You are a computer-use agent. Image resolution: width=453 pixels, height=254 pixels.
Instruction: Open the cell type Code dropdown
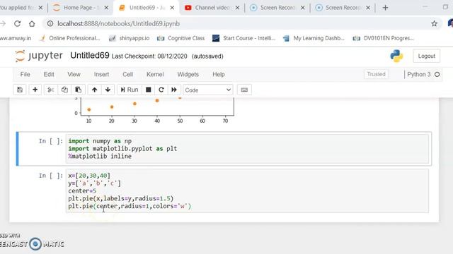207,90
